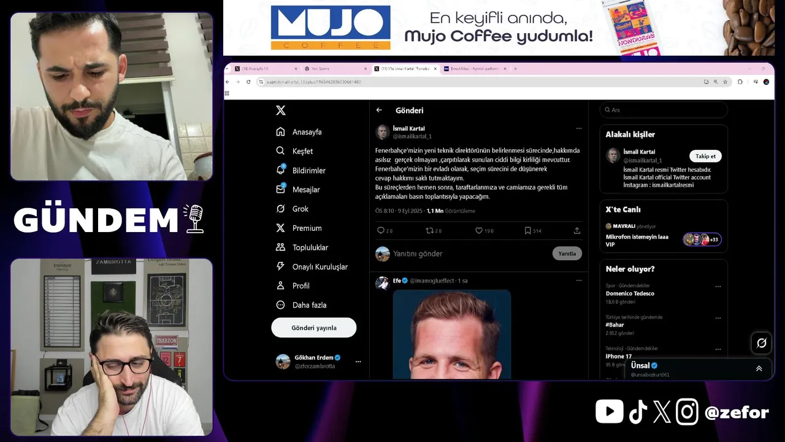Expand the Ünsal messages drawer

pyautogui.click(x=759, y=368)
